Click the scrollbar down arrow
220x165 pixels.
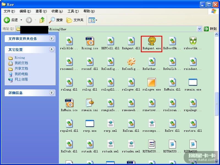pyautogui.click(x=216, y=162)
